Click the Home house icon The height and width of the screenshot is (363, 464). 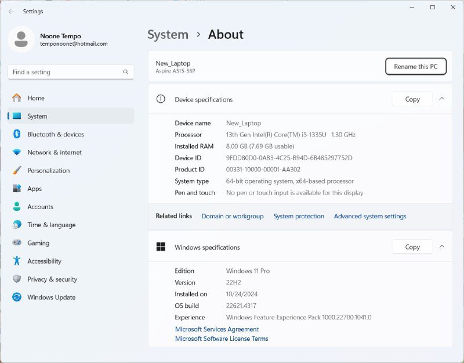pos(17,98)
